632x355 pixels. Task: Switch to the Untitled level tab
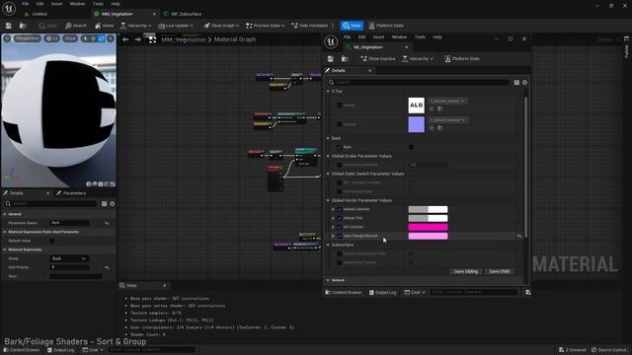(39, 14)
